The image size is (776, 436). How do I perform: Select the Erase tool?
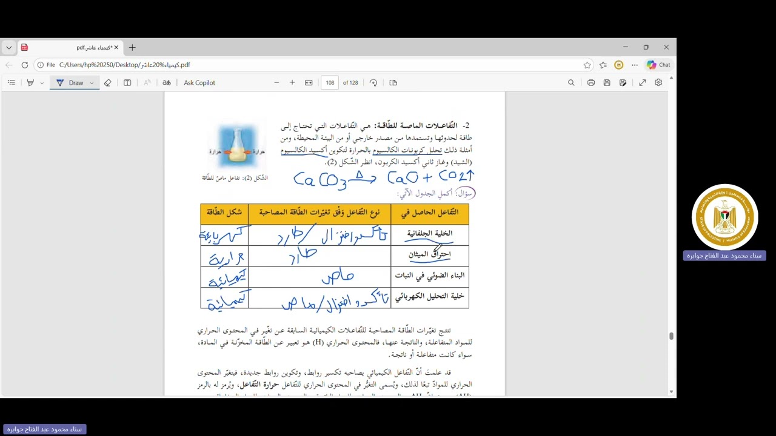pyautogui.click(x=108, y=83)
